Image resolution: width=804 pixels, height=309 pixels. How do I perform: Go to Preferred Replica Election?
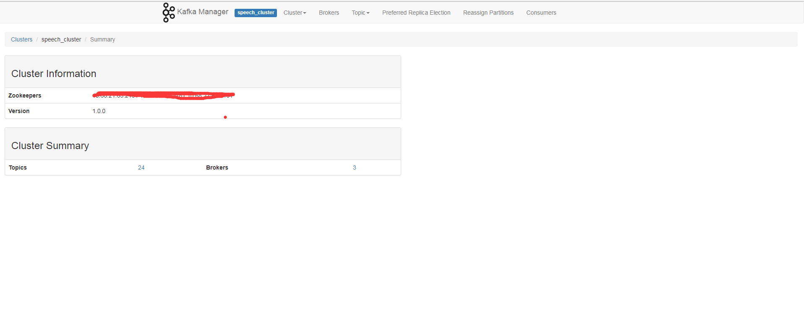coord(416,13)
